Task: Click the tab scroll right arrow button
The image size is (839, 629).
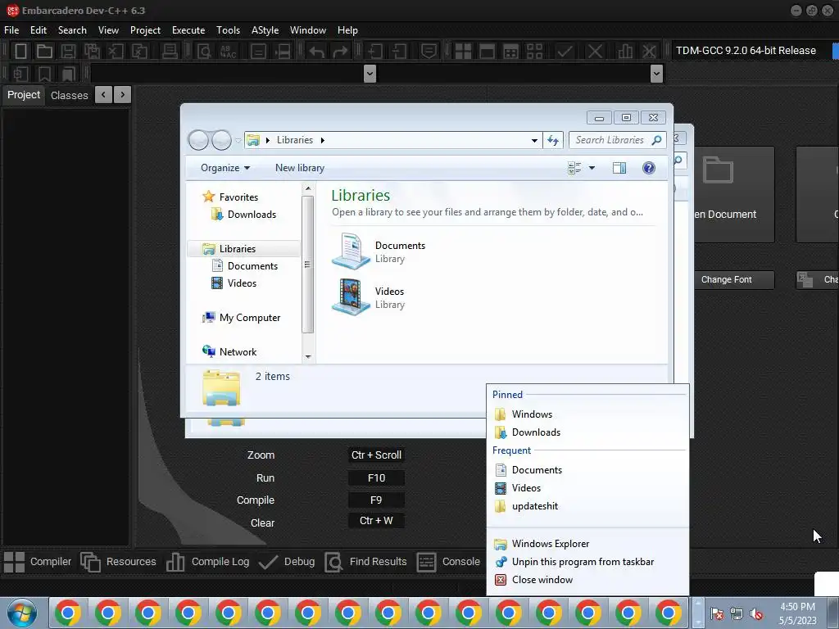Action: pyautogui.click(x=123, y=95)
